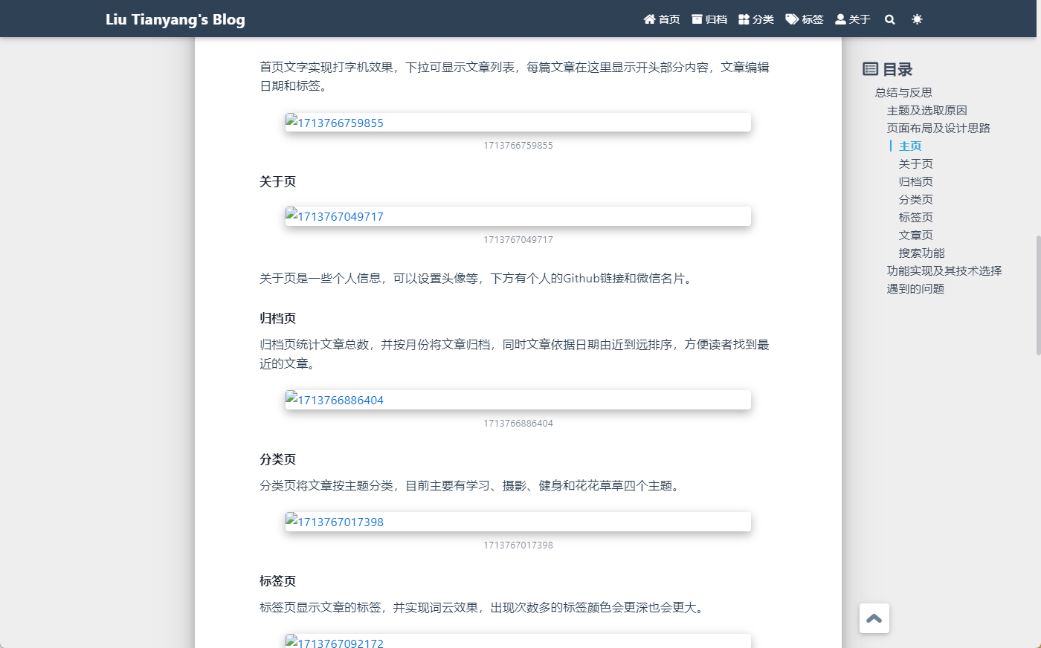
Task: Open 分类 in the navigation bar
Action: (x=756, y=19)
